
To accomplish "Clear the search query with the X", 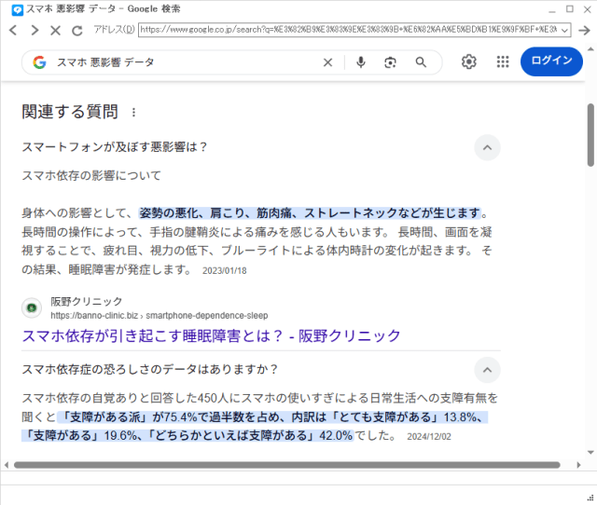I will 327,62.
